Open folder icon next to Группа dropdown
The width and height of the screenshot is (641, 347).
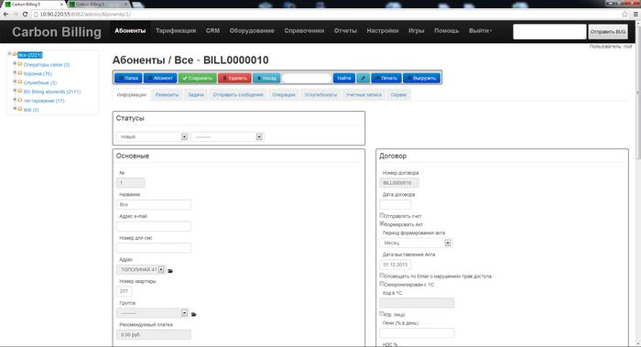[x=194, y=314]
